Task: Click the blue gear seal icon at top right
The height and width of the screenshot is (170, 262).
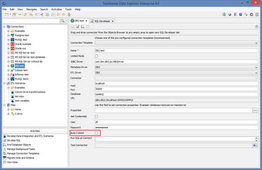Action: point(240,14)
